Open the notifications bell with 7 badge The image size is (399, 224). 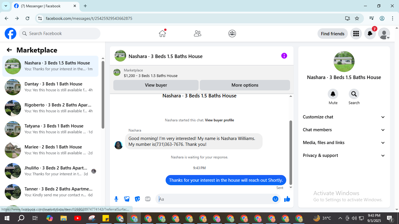[x=370, y=34]
